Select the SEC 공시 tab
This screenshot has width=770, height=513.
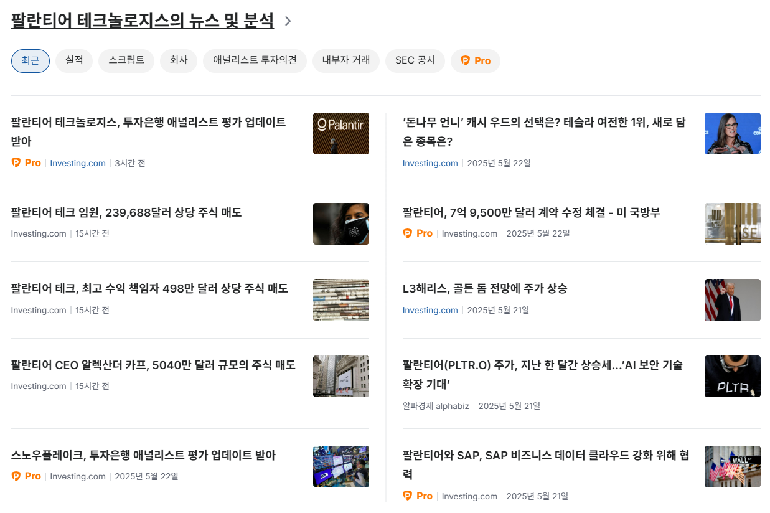(x=415, y=60)
